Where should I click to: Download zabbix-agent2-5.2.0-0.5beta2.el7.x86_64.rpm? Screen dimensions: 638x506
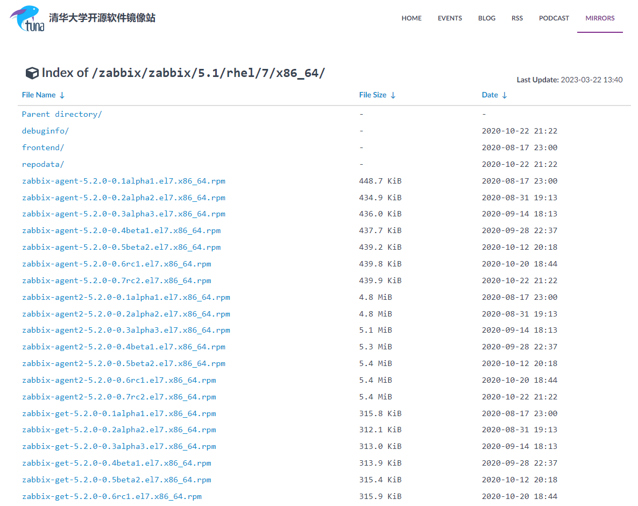(124, 364)
